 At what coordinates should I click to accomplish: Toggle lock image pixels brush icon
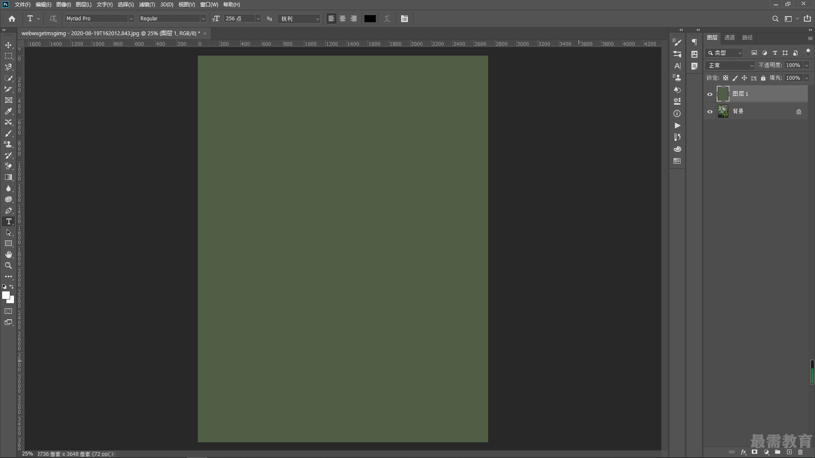(x=735, y=78)
